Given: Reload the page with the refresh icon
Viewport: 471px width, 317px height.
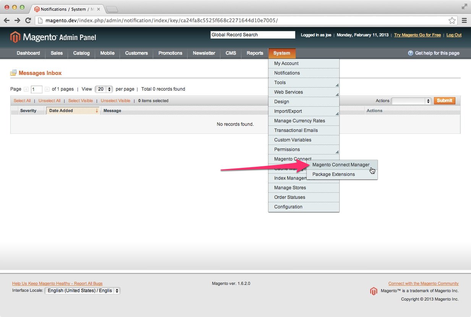Looking at the screenshot, I should [28, 21].
